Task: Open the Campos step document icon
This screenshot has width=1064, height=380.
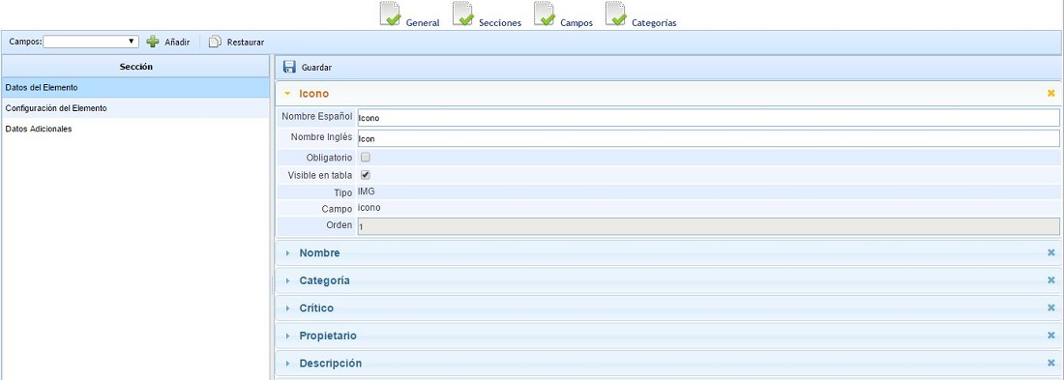Action: pyautogui.click(x=545, y=14)
